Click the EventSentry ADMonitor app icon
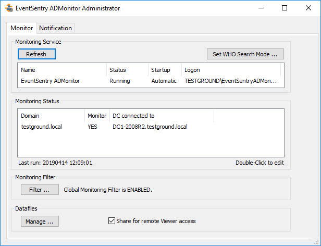The height and width of the screenshot is (246, 321). (9, 8)
